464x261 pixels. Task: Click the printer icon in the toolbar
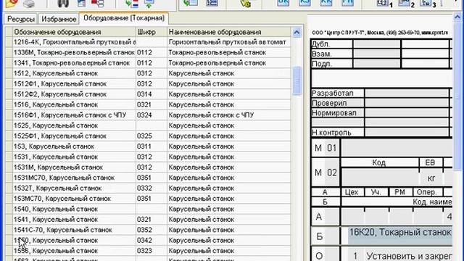pos(29,4)
